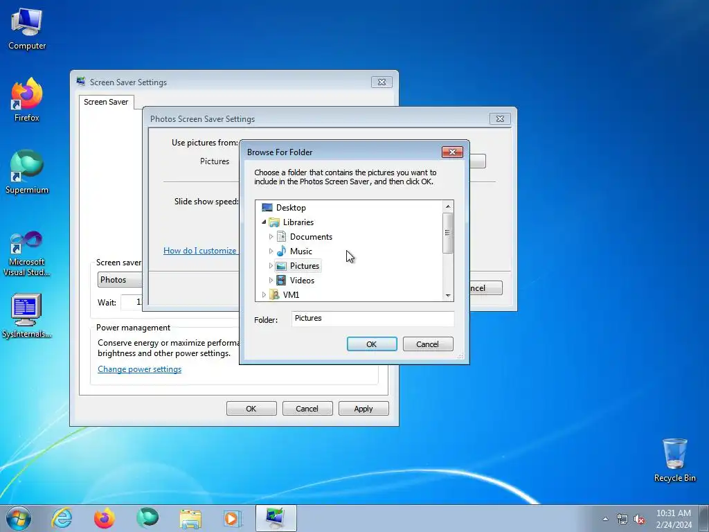709x532 pixels.
Task: Click the Screen Saver Settings title bar icon
Action: (x=81, y=82)
